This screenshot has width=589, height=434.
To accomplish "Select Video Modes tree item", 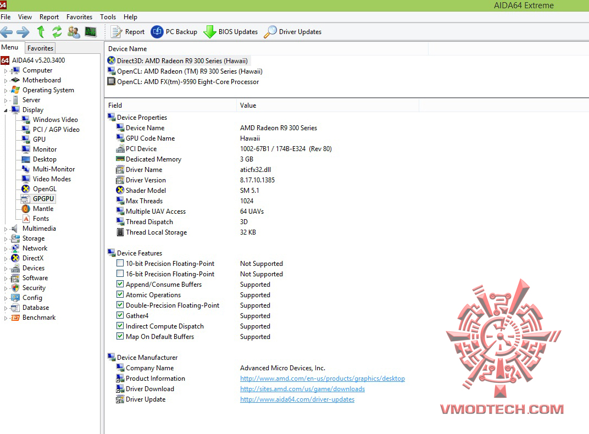I will pyautogui.click(x=52, y=179).
